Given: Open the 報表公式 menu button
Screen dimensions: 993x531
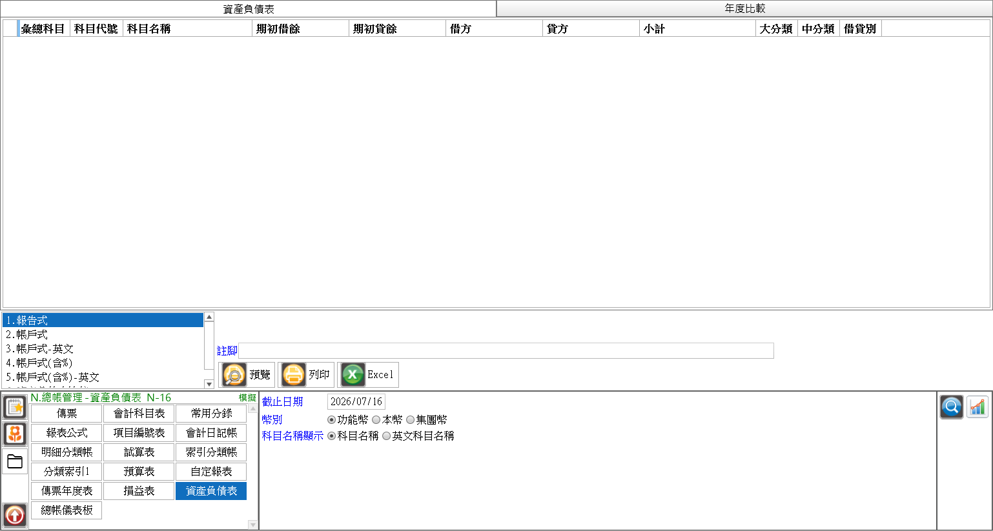Looking at the screenshot, I should [67, 433].
